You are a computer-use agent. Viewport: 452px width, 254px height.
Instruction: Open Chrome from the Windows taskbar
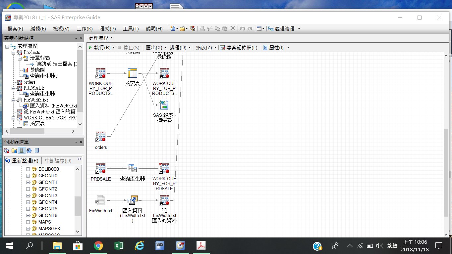click(98, 245)
